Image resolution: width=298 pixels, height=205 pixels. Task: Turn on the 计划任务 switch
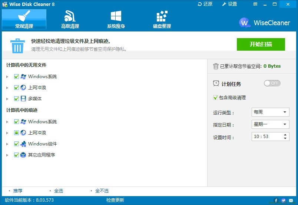(x=272, y=83)
